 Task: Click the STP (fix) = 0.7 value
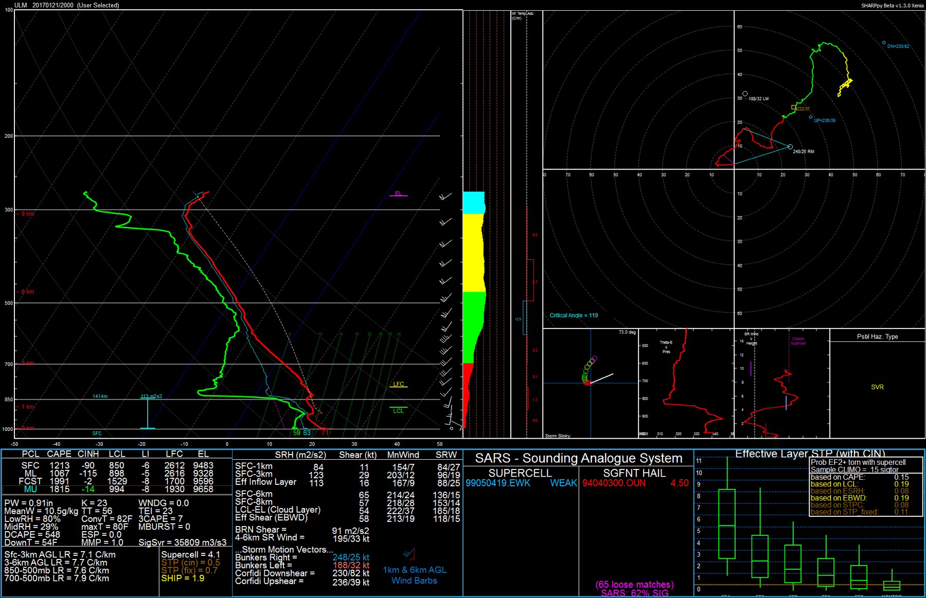click(x=189, y=570)
